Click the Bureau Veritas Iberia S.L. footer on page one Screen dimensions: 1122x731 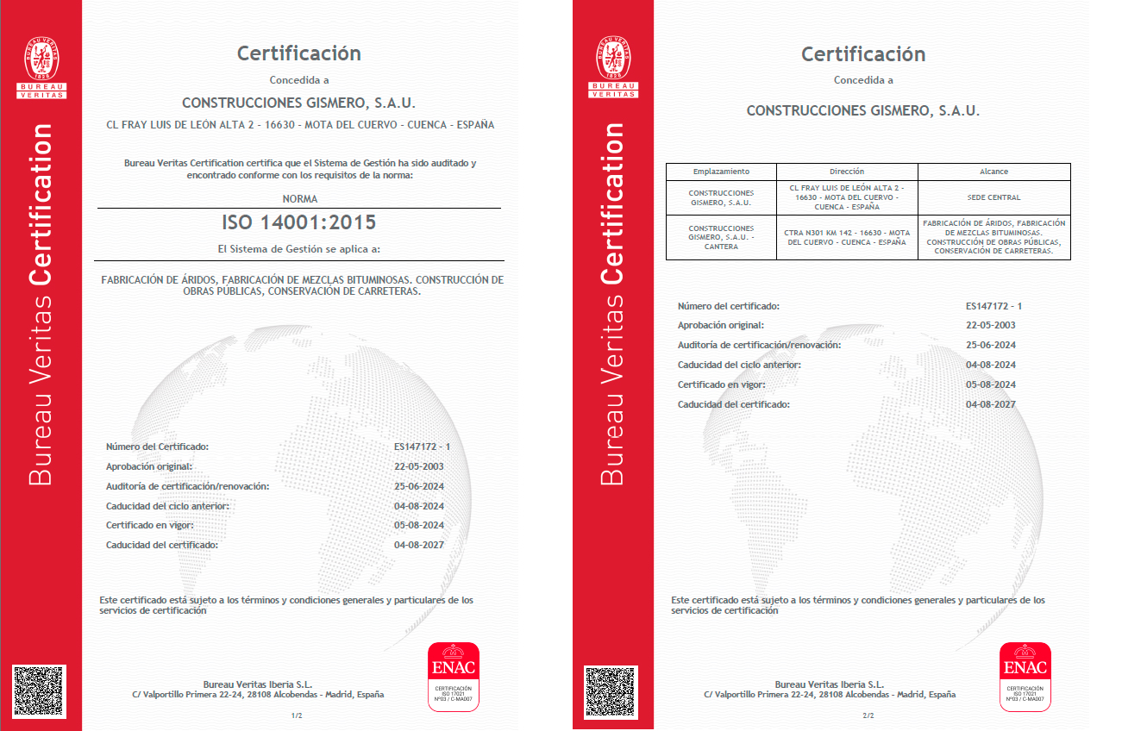[258, 684]
